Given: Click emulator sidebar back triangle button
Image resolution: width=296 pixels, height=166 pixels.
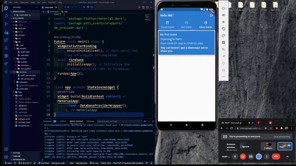Looking at the screenshot, I should point(223,56).
